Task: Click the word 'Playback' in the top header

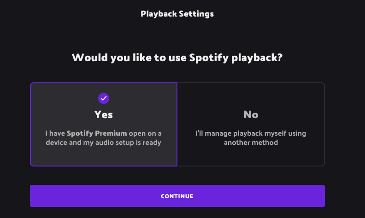Action: point(159,14)
